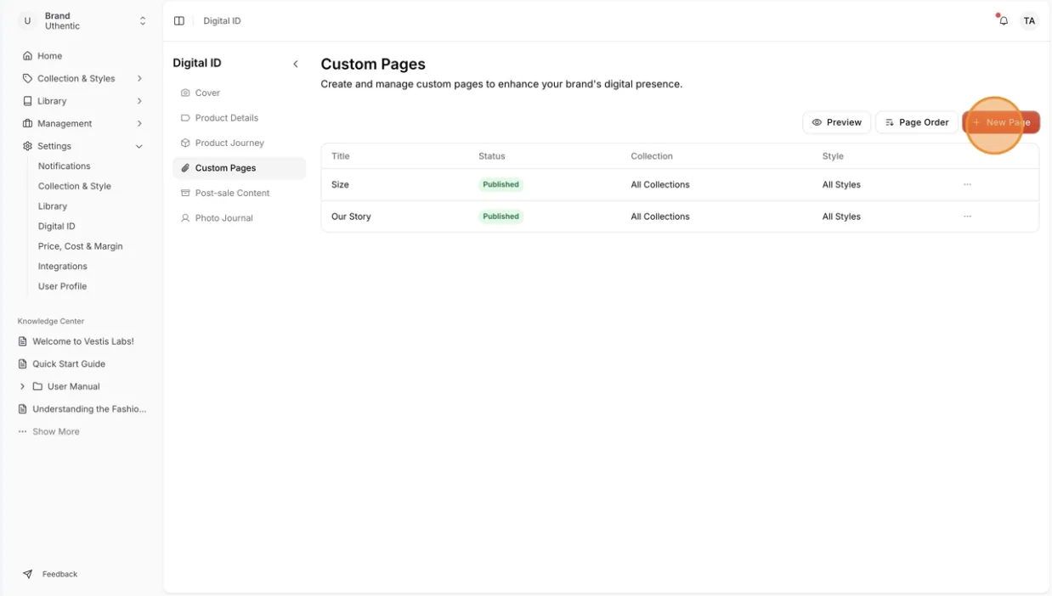Click the Cover camera icon
Screen dimensions: 1052x596
[x=185, y=93]
